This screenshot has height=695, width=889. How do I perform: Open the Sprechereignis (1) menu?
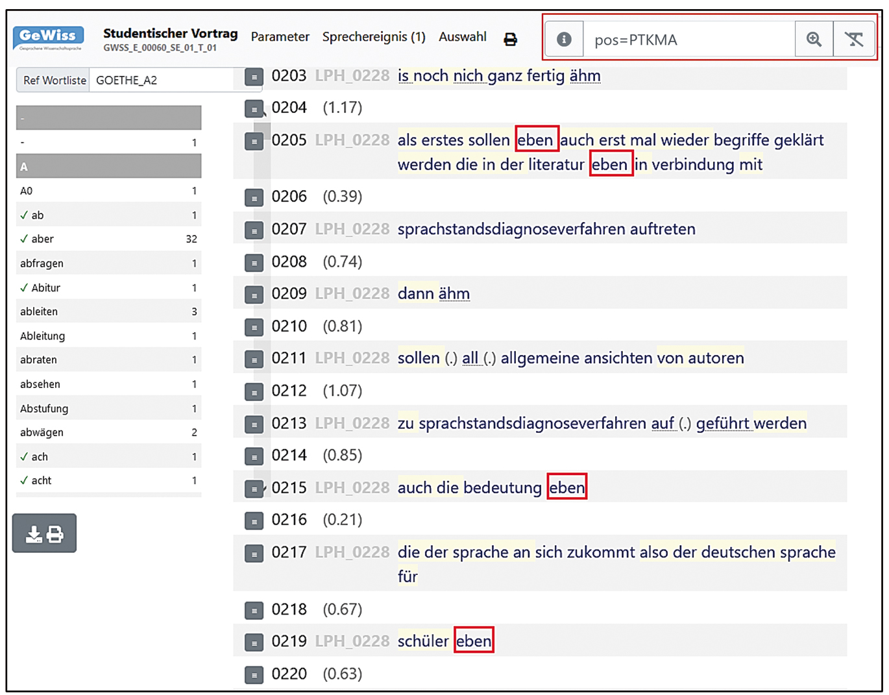(x=374, y=37)
